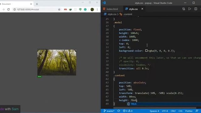The image size is (201, 113).
Task: Select language mode CSS in status bar
Action: 180,111
